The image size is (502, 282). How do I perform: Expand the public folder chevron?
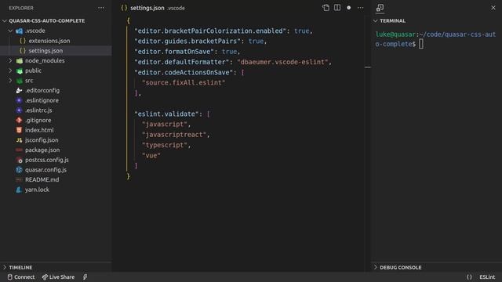coord(10,70)
